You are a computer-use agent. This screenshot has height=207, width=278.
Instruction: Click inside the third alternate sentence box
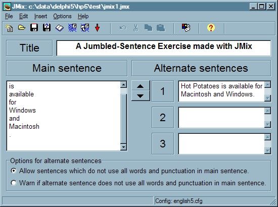(x=221, y=143)
